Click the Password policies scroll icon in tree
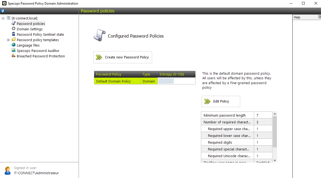This screenshot has height=178, width=321. point(14,24)
